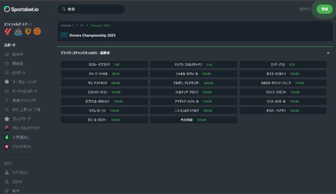Click the ログイン link

(x=305, y=9)
